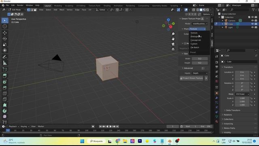Viewport: 259px width, 146px height.
Task: Open Modifier properties wrench icon
Action: point(217,98)
